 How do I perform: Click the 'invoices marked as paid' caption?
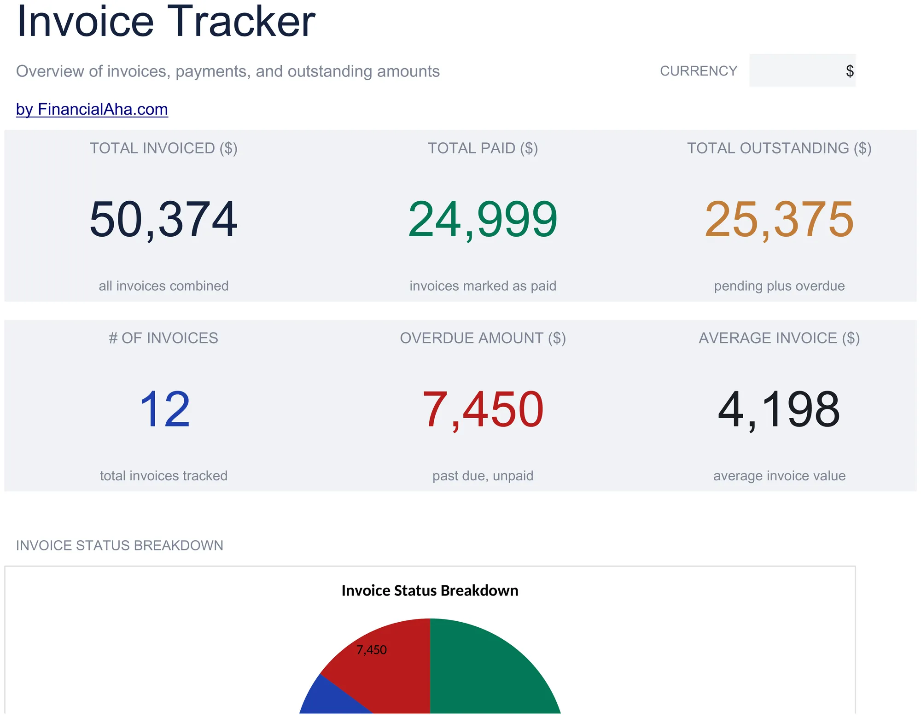(x=483, y=286)
